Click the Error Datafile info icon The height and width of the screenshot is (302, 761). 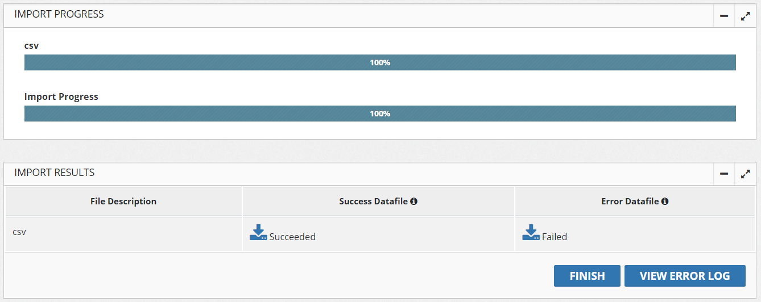pyautogui.click(x=664, y=202)
